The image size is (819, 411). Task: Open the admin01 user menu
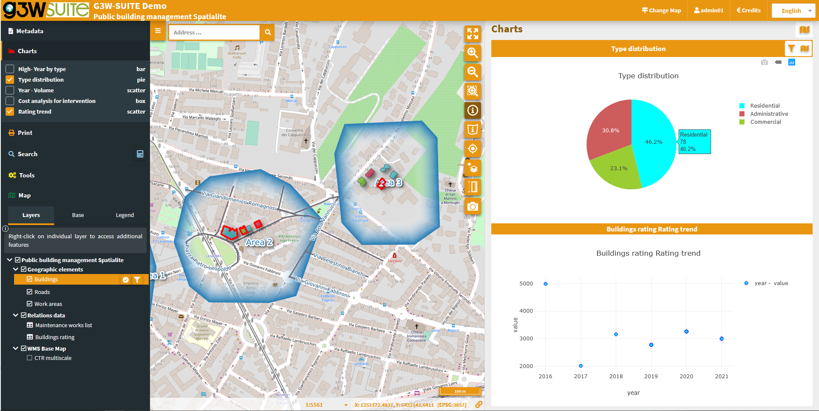[709, 11]
